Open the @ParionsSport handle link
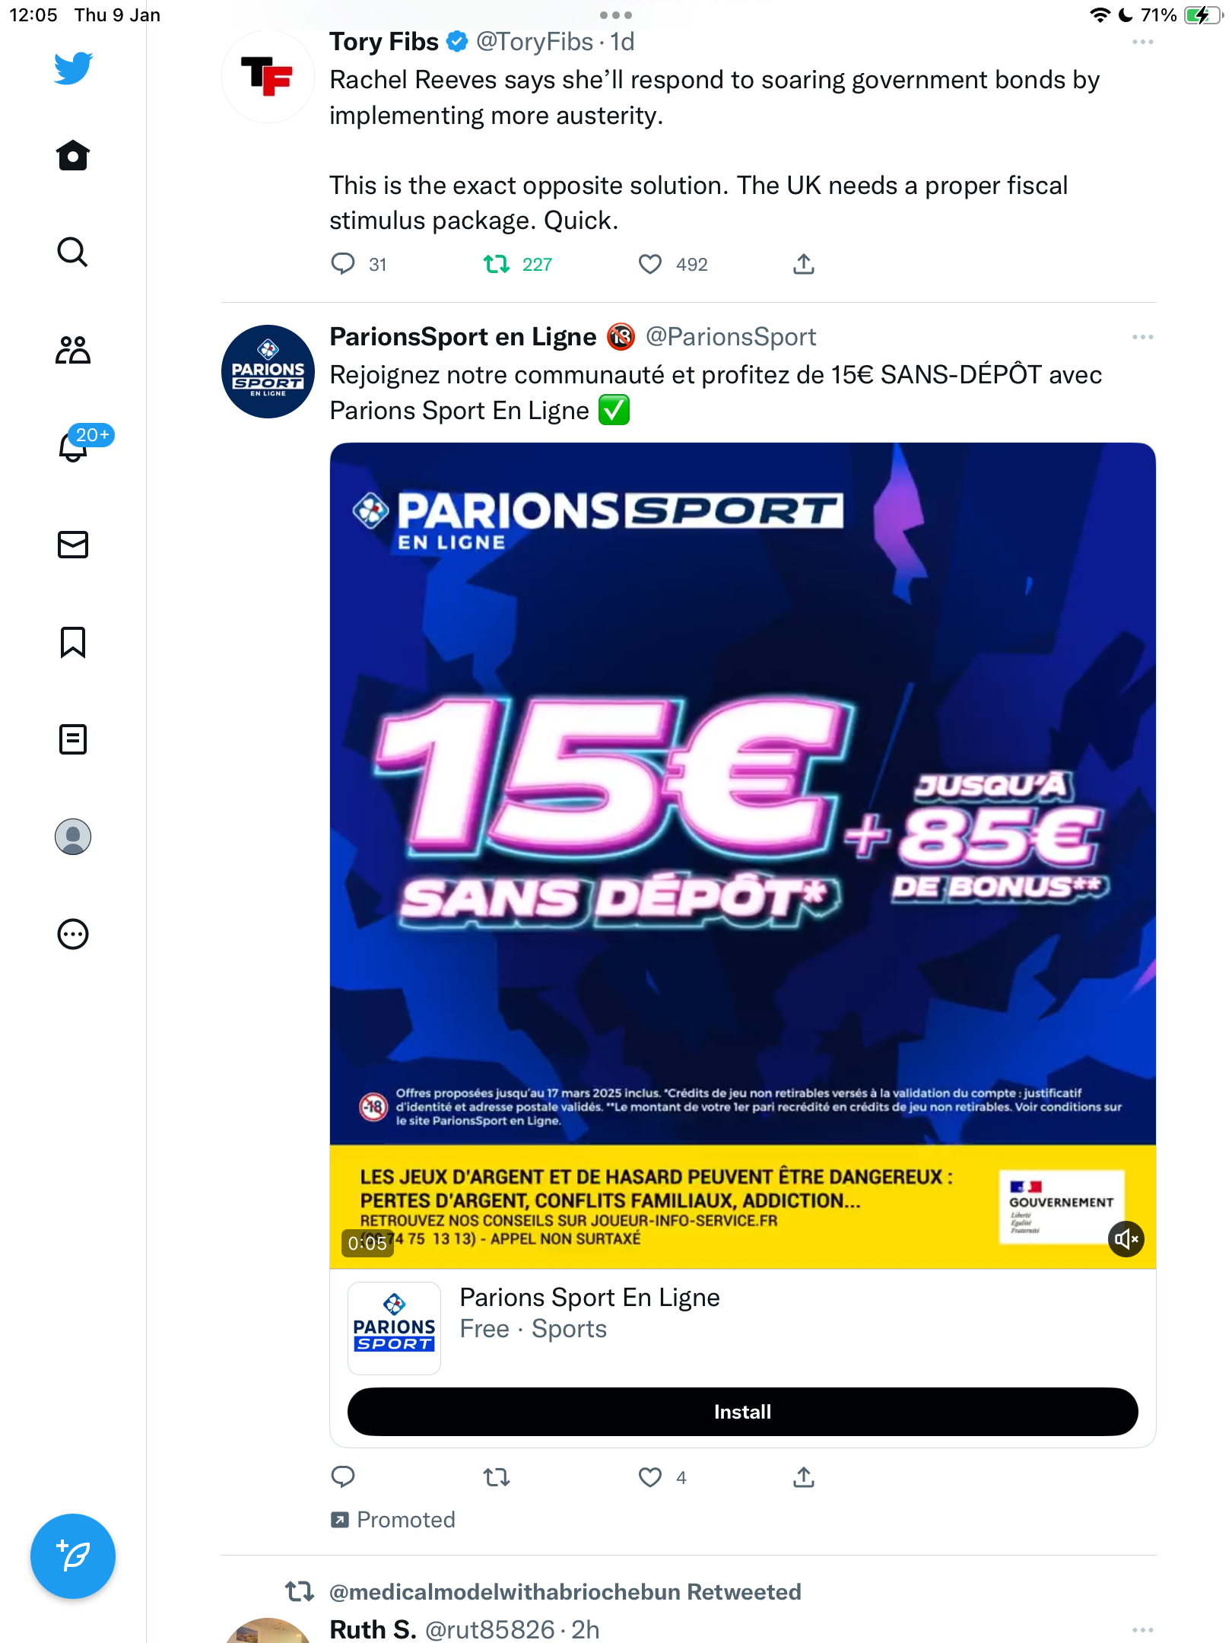Screen dimensions: 1232x1643 point(731,337)
